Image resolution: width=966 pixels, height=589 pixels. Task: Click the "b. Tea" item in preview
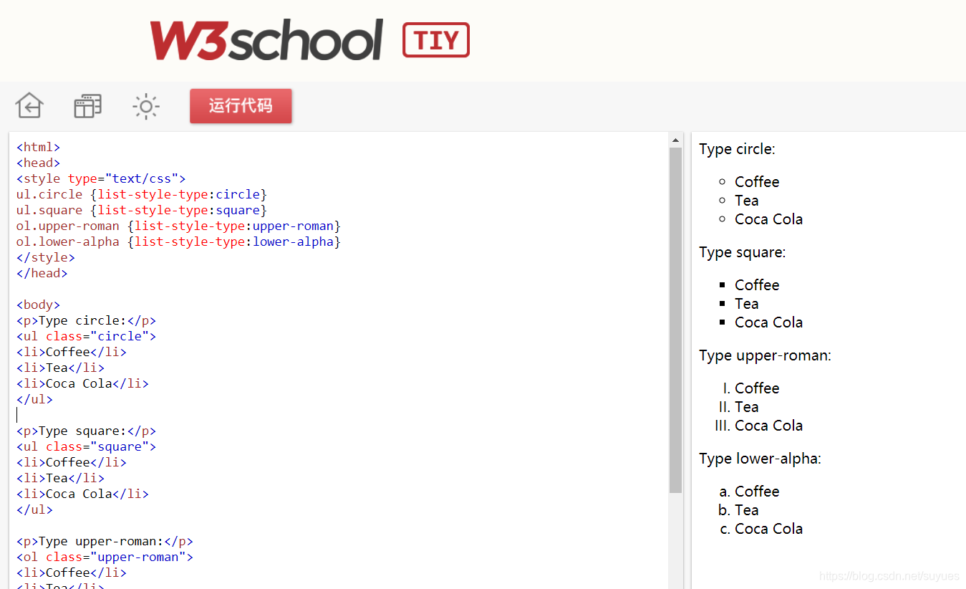(738, 510)
